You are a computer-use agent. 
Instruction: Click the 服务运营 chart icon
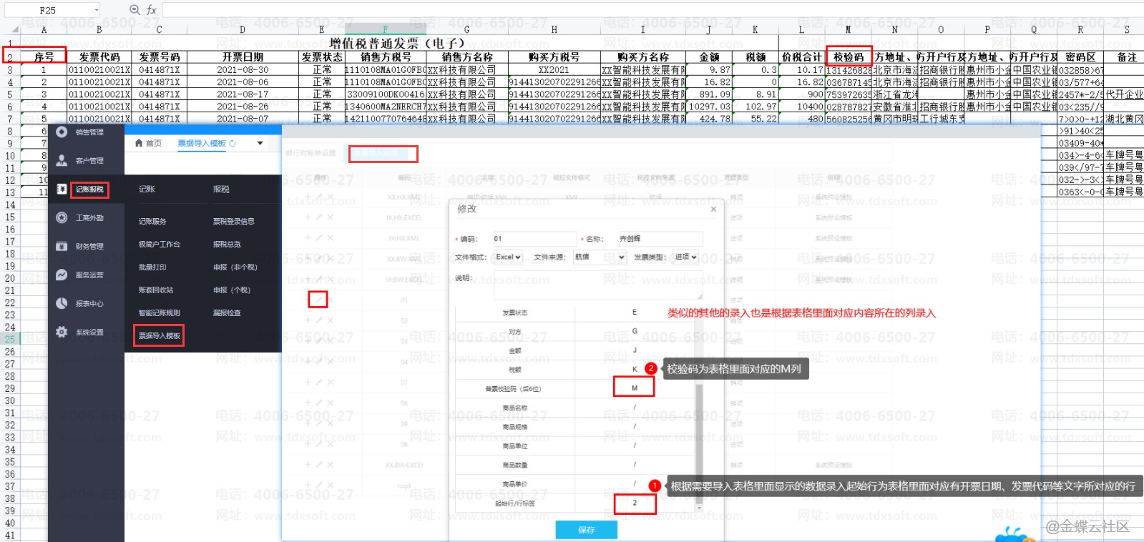(x=62, y=275)
